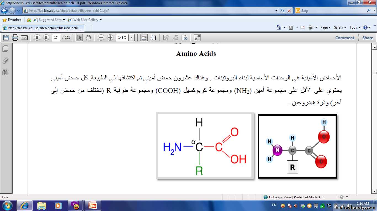The width and height of the screenshot is (377, 211).
Task: Activate the hand pan tool
Action: [x=88, y=38]
